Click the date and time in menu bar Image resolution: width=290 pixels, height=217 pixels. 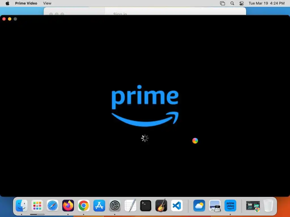266,3
